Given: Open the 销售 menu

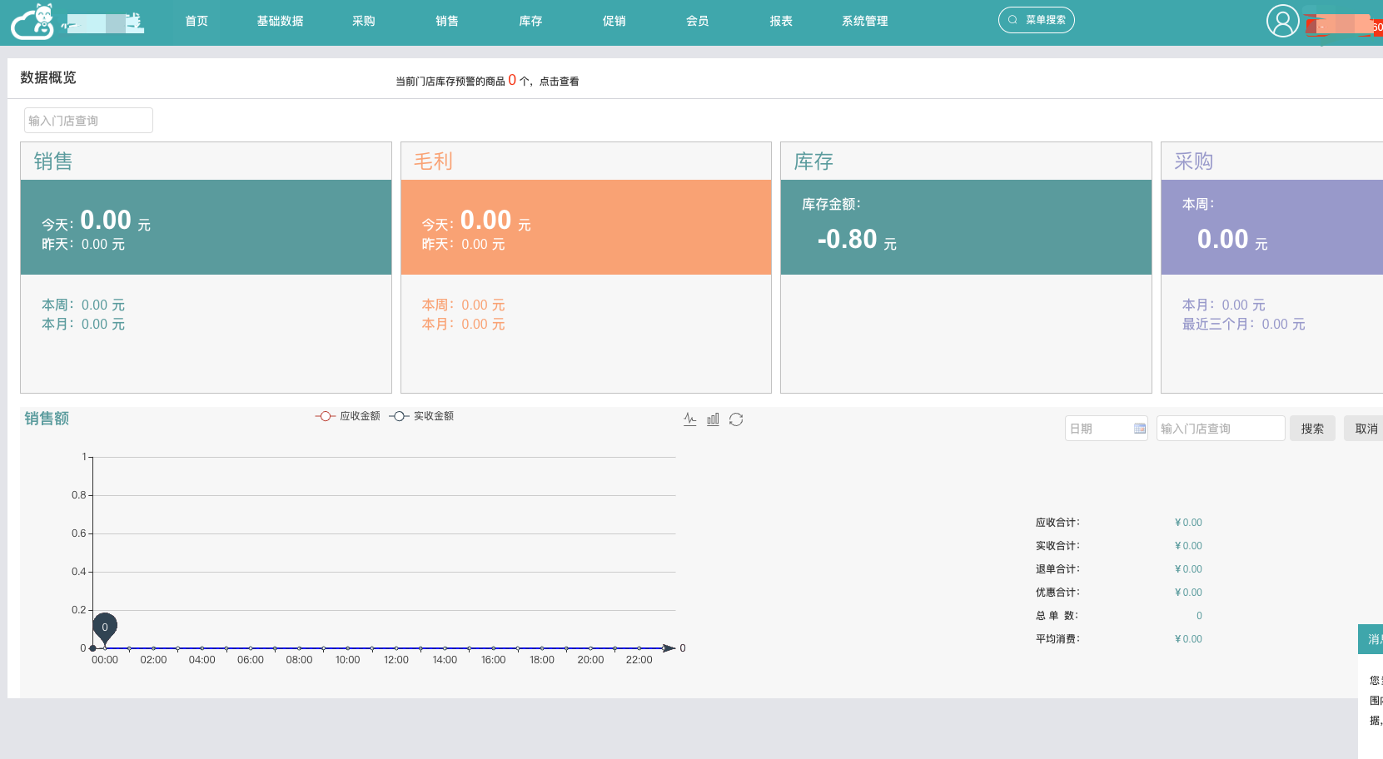Looking at the screenshot, I should 447,21.
